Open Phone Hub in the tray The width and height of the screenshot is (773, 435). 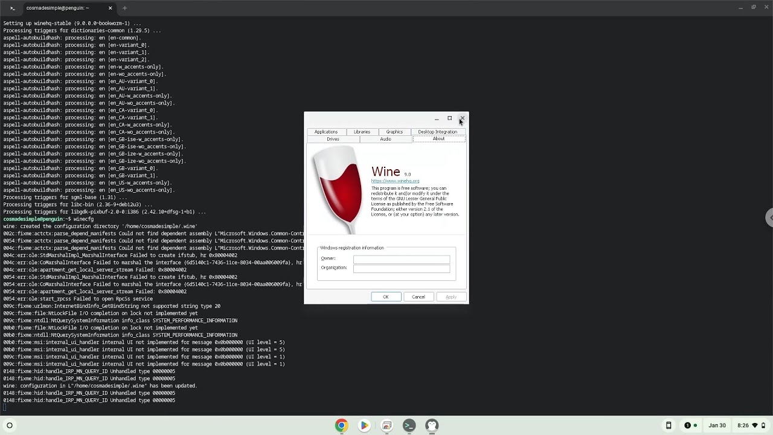tap(669, 425)
